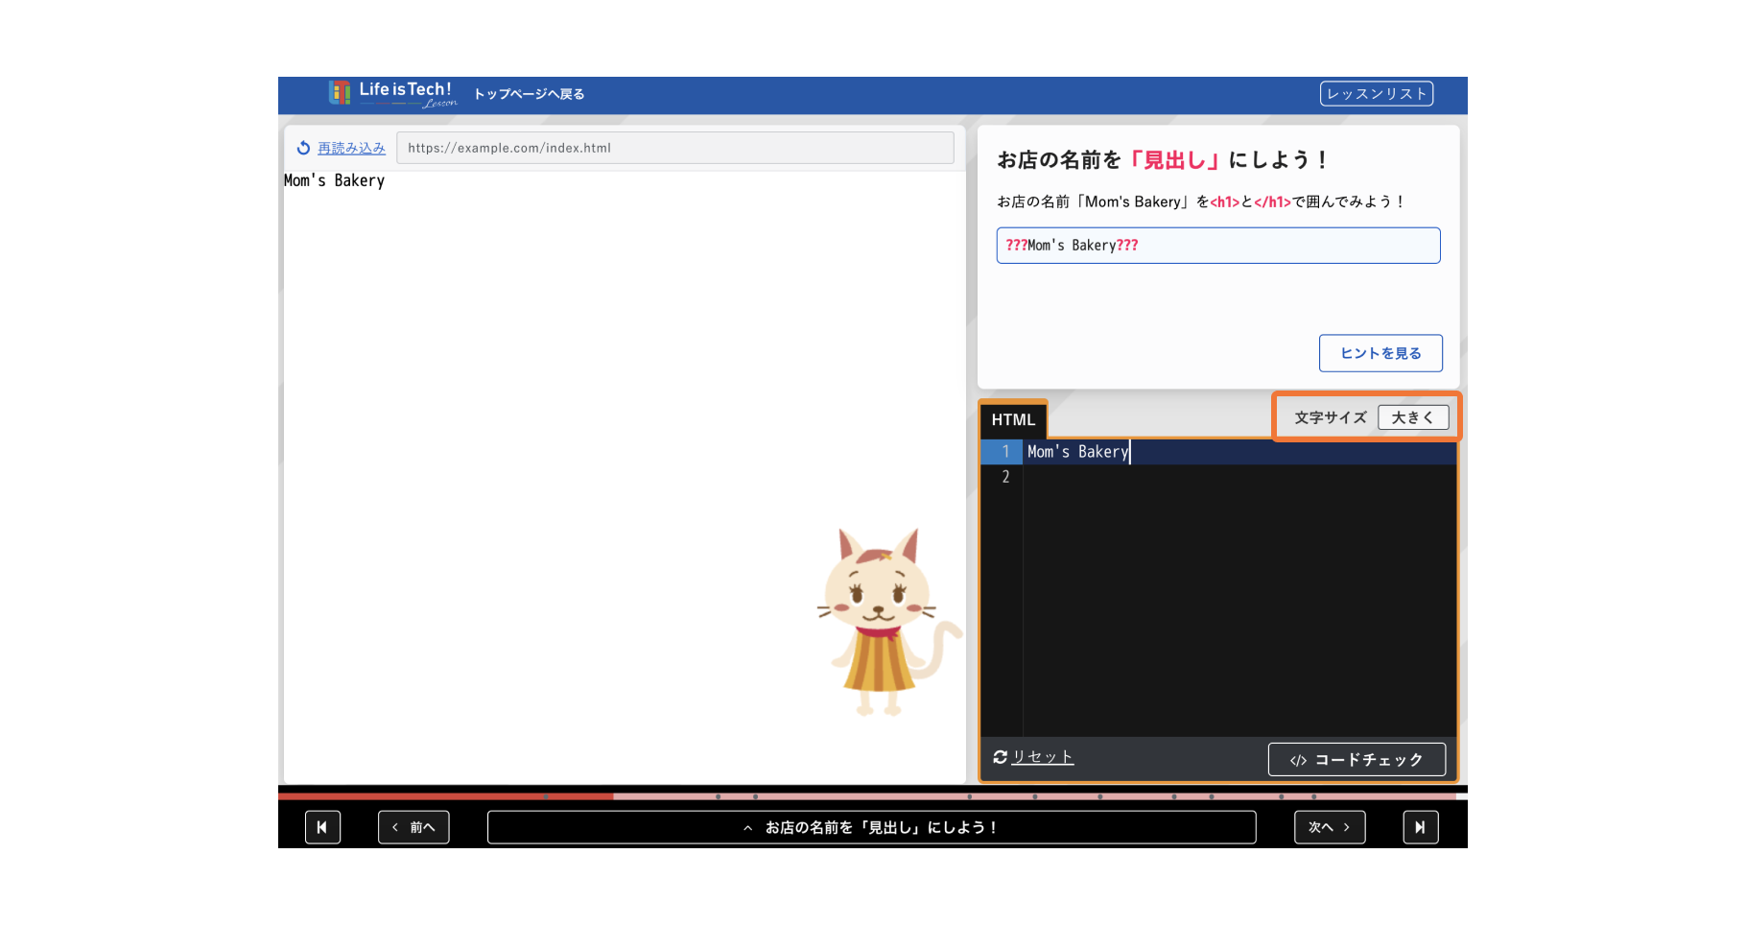Image resolution: width=1746 pixels, height=925 pixels.
Task: Click the reload arrow icon
Action: 303,148
